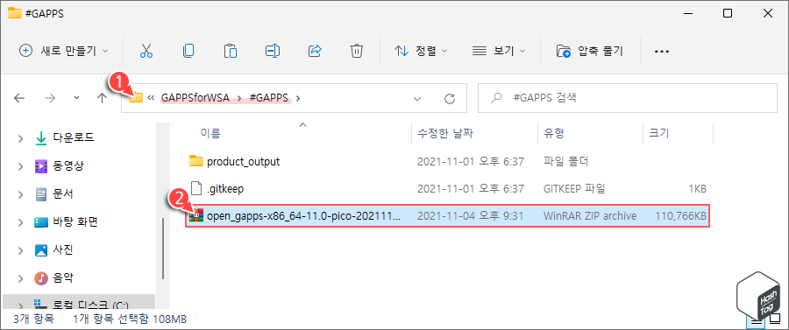Select 바탕 화면 in navigation pane
The height and width of the screenshot is (330, 789).
75,221
